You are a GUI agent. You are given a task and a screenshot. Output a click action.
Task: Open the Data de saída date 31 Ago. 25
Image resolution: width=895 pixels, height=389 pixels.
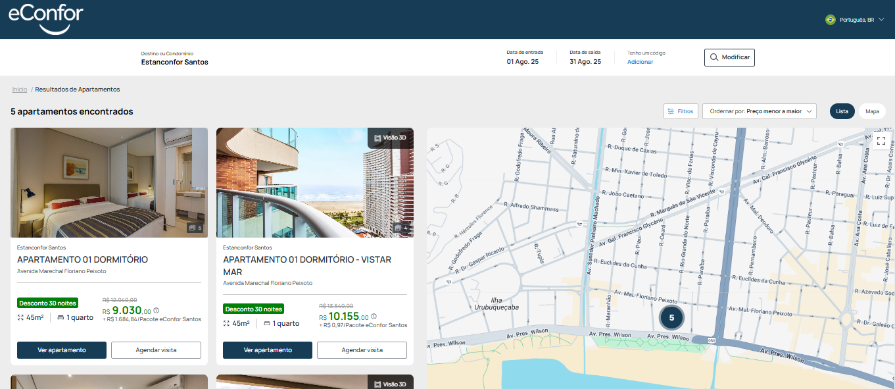585,57
